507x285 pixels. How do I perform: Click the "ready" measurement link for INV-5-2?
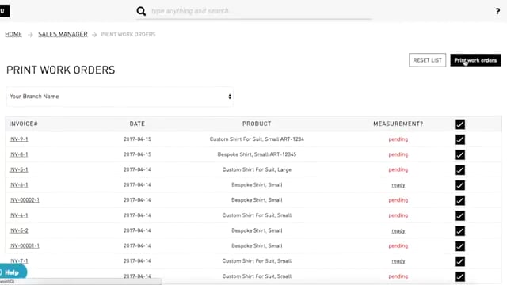(x=398, y=230)
